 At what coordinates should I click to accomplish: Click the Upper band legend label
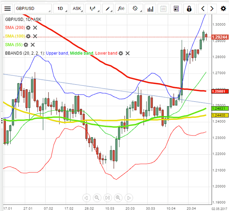pyautogui.click(x=57, y=53)
